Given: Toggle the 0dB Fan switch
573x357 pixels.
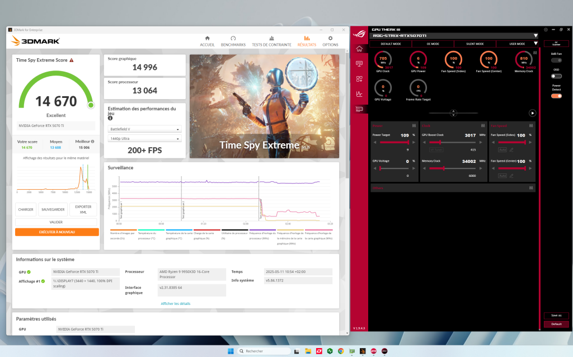Looking at the screenshot, I should [x=556, y=60].
